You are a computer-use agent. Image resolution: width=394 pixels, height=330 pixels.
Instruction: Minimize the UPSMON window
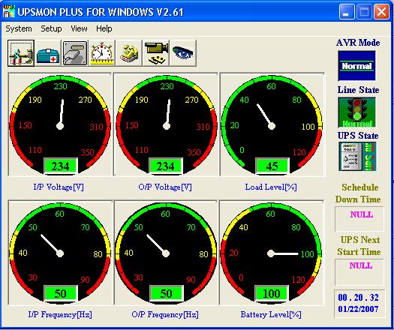(x=347, y=11)
